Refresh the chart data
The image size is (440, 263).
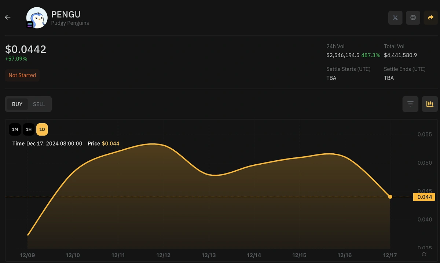click(x=423, y=254)
